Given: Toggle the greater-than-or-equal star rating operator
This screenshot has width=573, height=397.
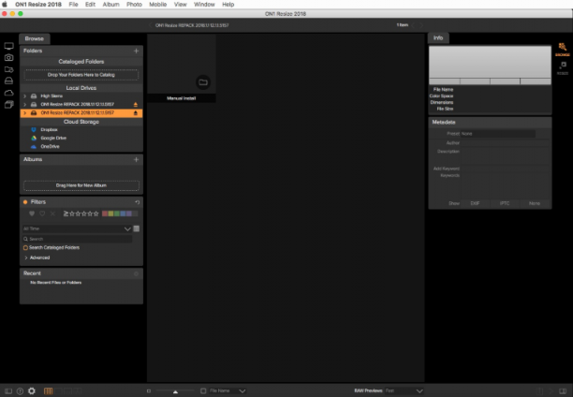Looking at the screenshot, I should tap(66, 213).
